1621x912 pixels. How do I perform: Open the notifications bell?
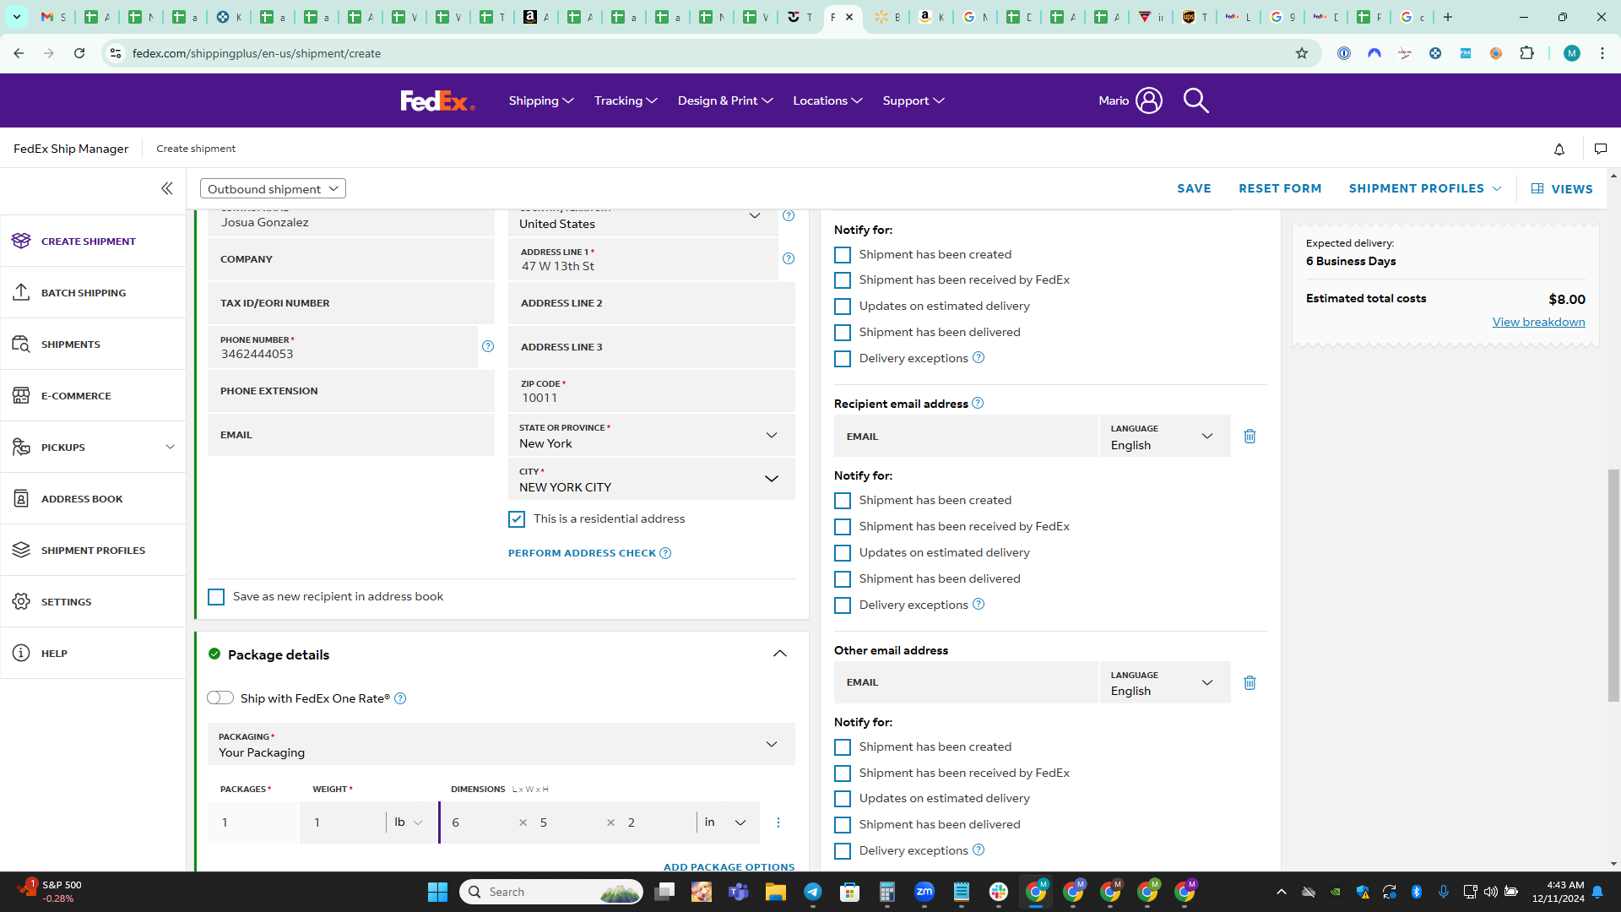(1559, 149)
